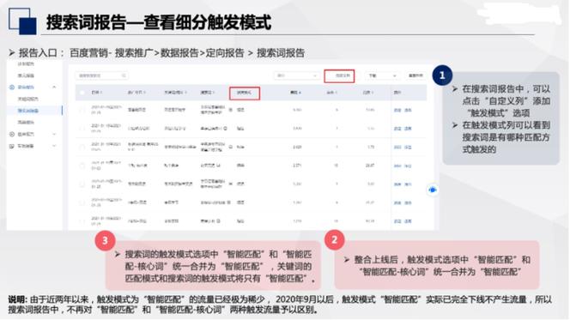Tick the fourth data row's checkbox
This screenshot has height=320, width=570.
(82, 166)
